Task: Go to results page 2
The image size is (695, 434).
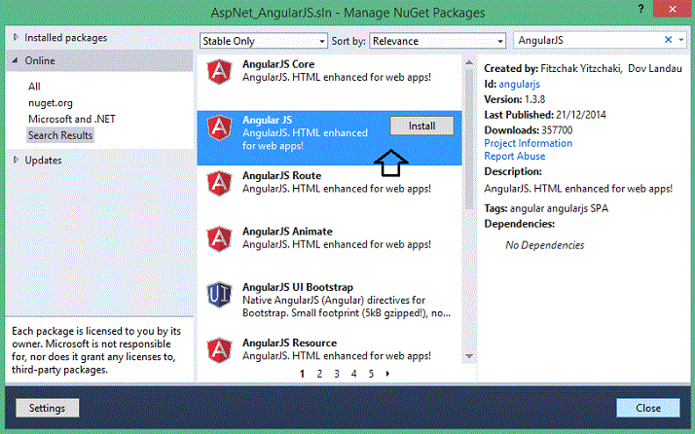Action: tap(319, 374)
